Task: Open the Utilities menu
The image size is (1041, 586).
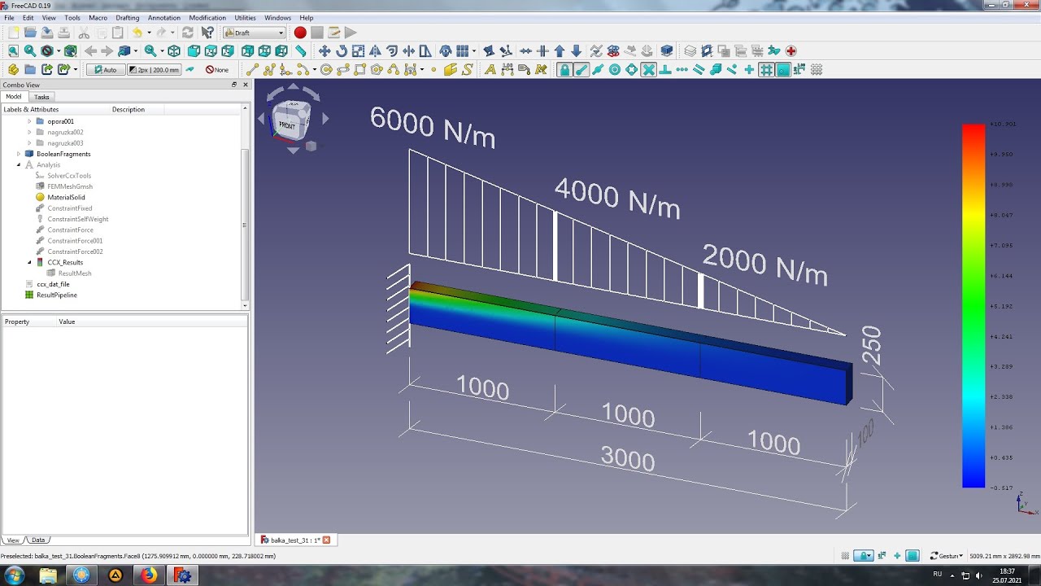Action: [245, 17]
